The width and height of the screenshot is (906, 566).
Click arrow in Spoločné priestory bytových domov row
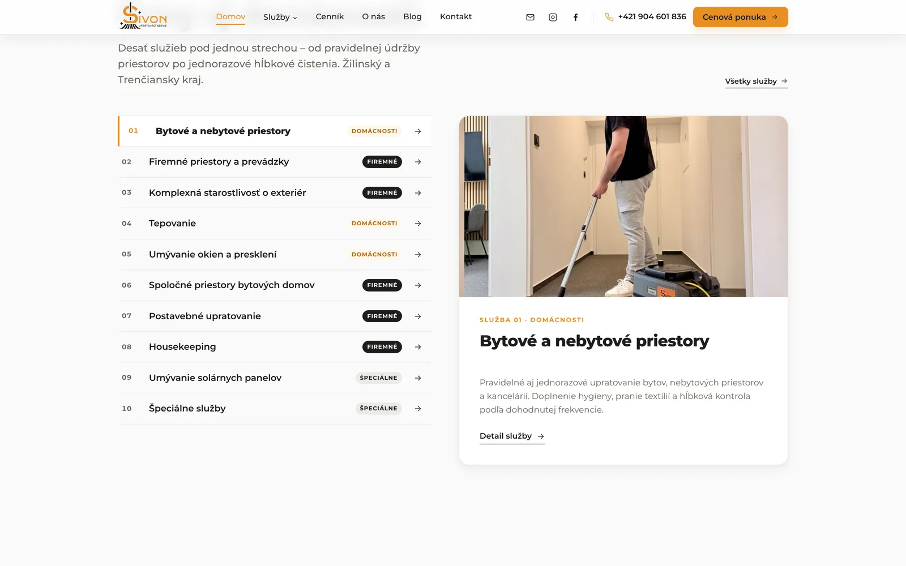(x=418, y=285)
